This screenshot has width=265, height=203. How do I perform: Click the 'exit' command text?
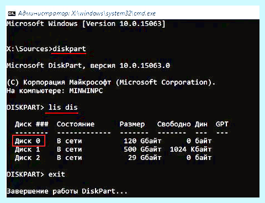(x=57, y=174)
